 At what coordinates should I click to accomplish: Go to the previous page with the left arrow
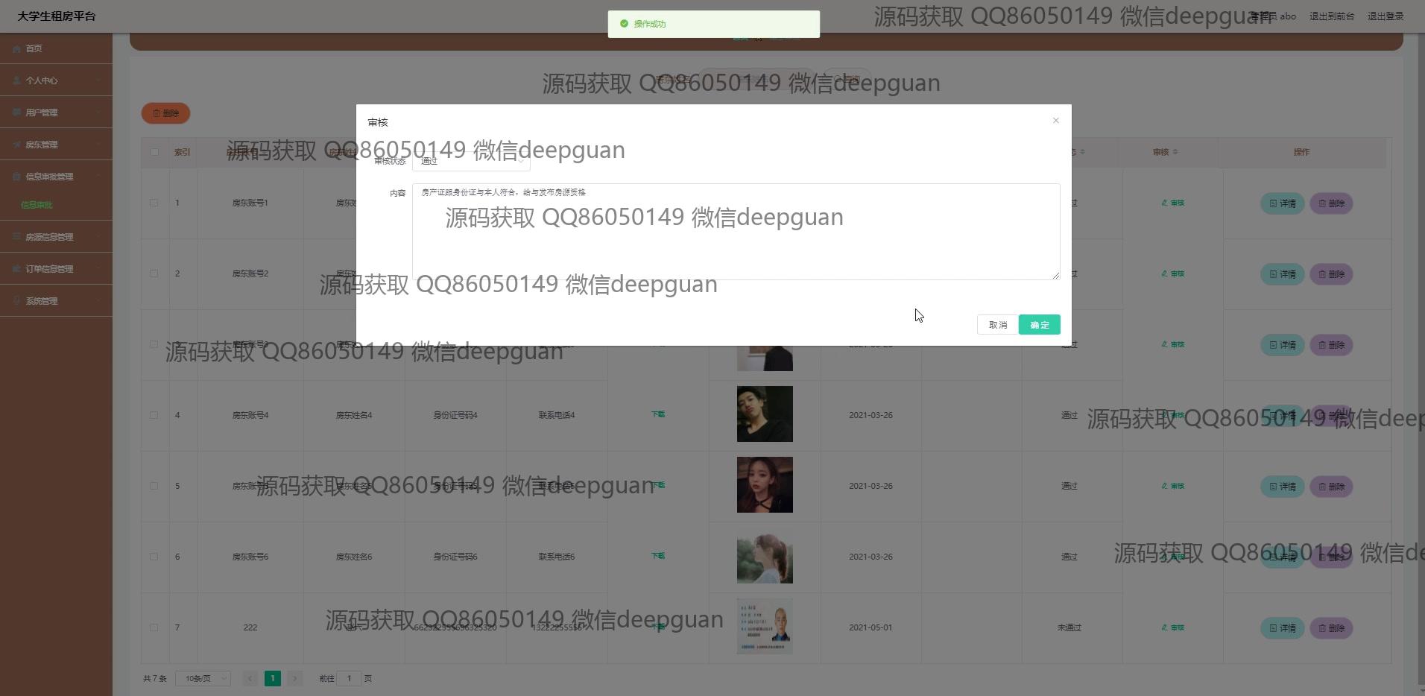(x=250, y=678)
